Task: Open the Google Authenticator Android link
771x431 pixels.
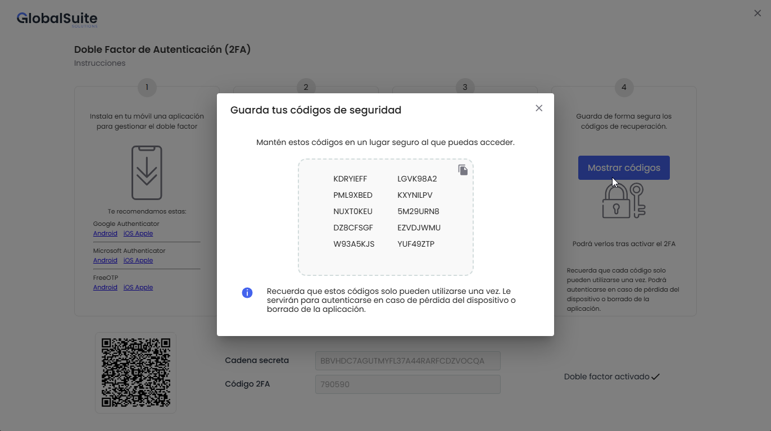Action: point(105,233)
